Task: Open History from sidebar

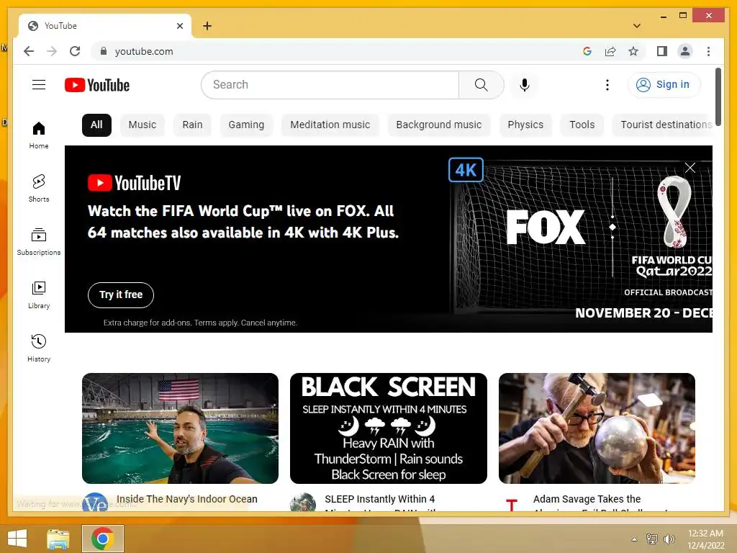Action: click(x=39, y=348)
